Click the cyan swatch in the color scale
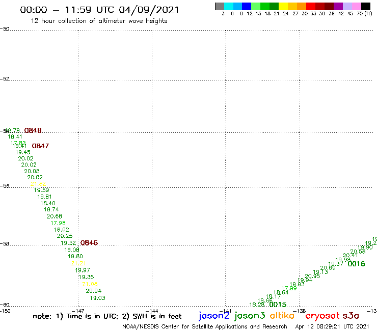This screenshot has height=331, width=377. click(x=229, y=6)
